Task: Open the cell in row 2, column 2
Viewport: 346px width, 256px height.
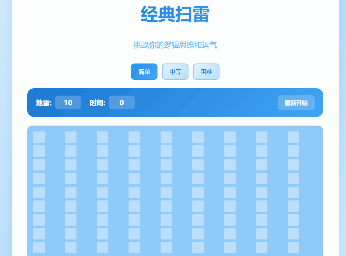Action: [x=71, y=151]
